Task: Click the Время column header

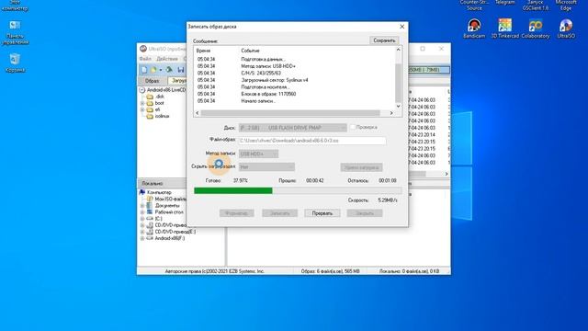Action: [203, 51]
